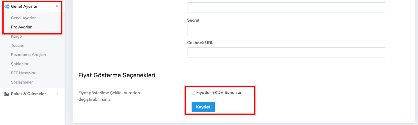Image resolution: width=418 pixels, height=125 pixels.
Task: Expand Paket & Ödemeler with its arrow
Action: pos(57,94)
